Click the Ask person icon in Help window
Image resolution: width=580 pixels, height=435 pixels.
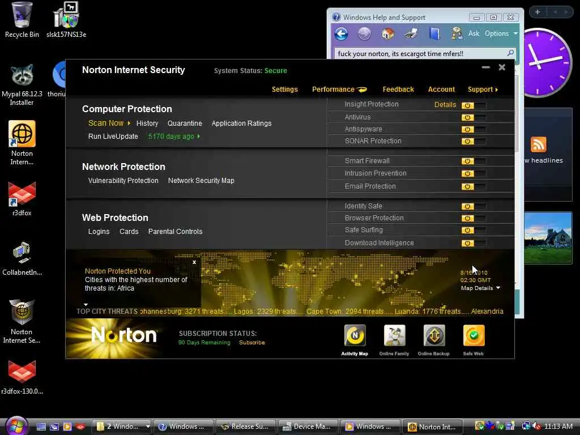pos(457,33)
